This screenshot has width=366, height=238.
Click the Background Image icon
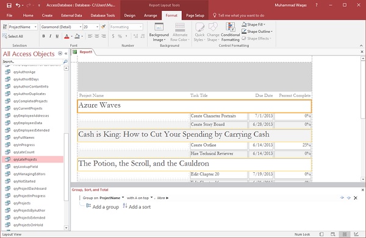pos(159,32)
